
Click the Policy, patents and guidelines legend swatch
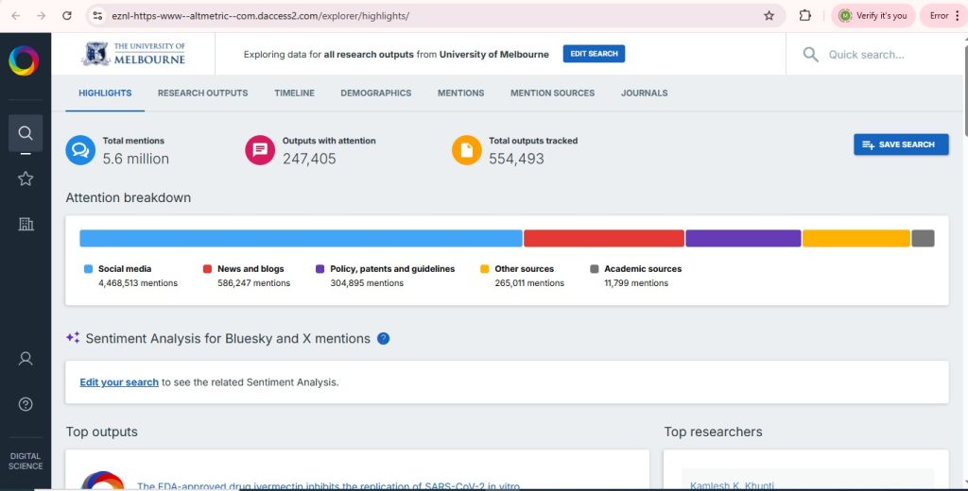(x=320, y=269)
